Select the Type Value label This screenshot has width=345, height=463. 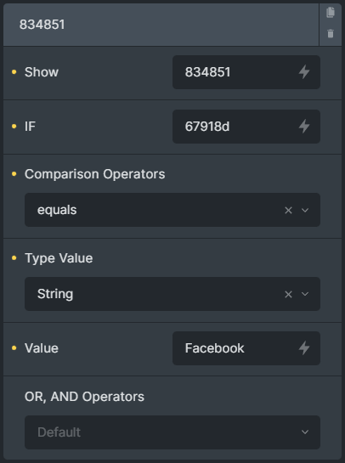59,258
